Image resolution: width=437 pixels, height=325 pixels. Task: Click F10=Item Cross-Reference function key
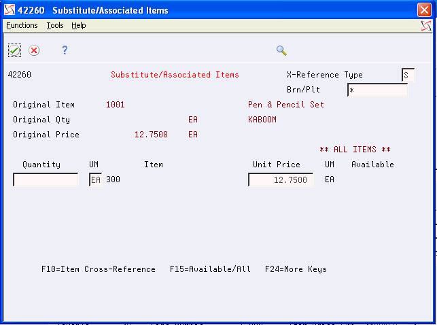99,269
